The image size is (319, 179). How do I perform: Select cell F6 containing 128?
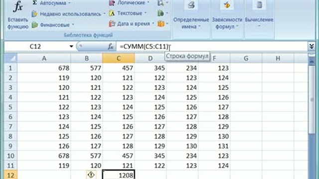point(214,117)
